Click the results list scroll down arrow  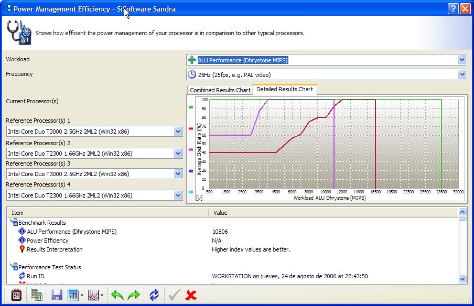pos(462,279)
